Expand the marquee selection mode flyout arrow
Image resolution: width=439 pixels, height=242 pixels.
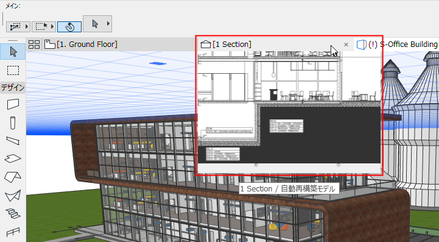click(53, 27)
